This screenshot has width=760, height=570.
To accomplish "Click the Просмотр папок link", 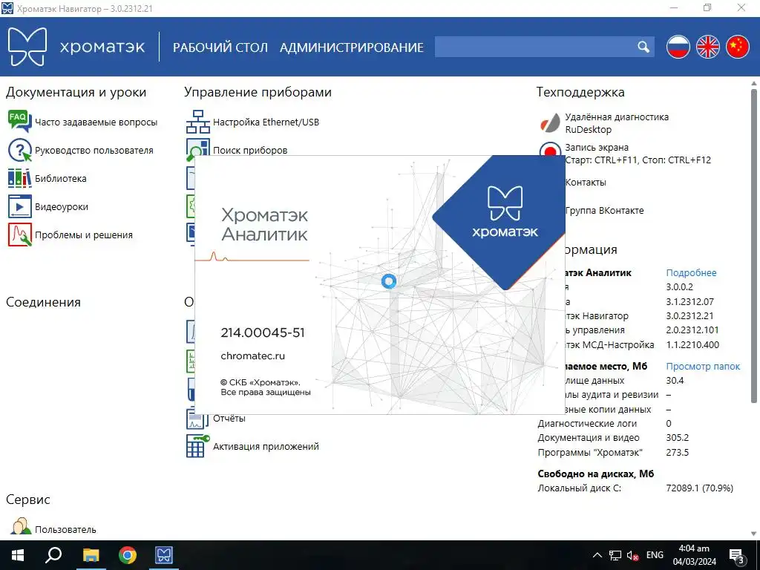I will pyautogui.click(x=703, y=366).
